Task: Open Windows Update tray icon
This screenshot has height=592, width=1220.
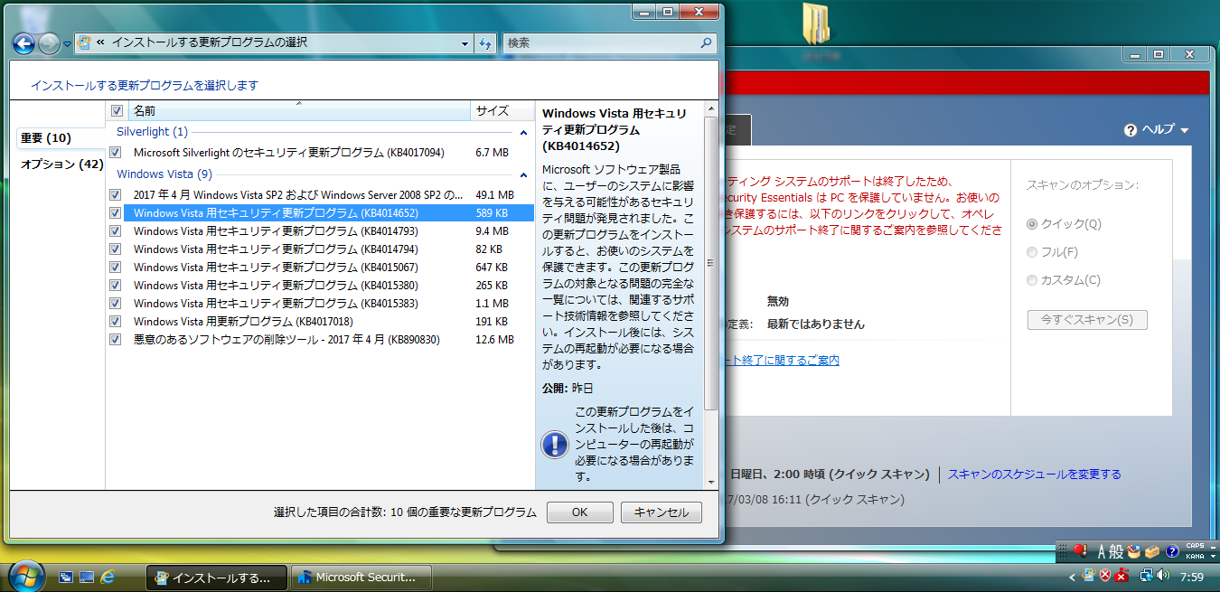Action: 1089,576
